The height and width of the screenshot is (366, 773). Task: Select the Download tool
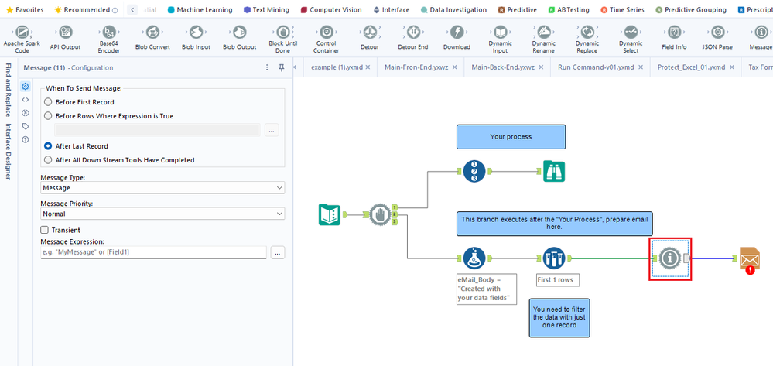457,38
